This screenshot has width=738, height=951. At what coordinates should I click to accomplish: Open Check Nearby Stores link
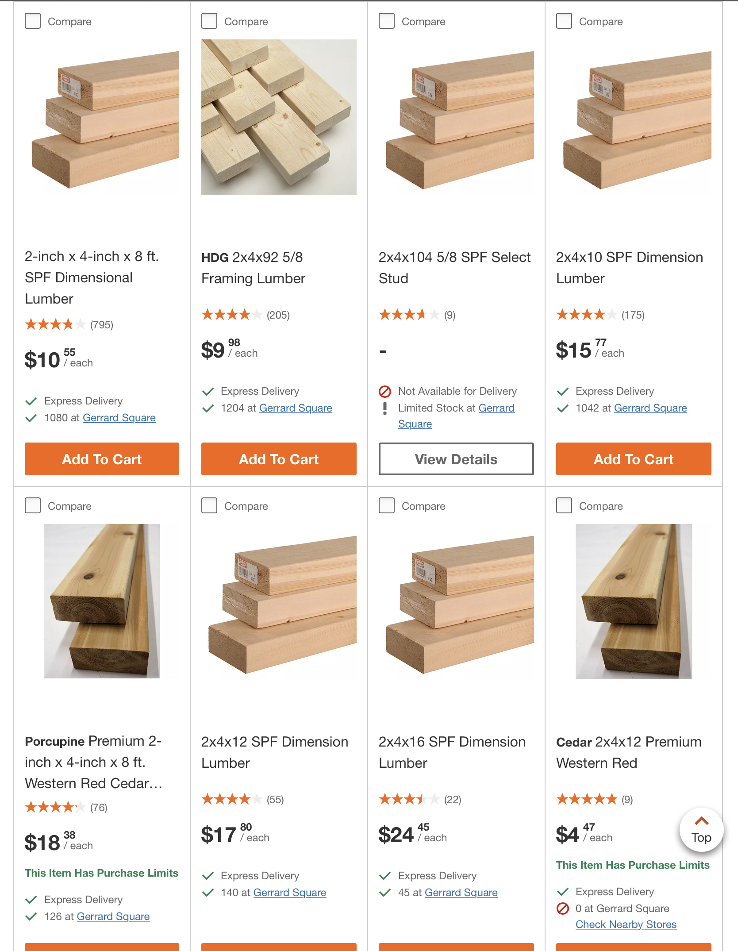tap(626, 924)
